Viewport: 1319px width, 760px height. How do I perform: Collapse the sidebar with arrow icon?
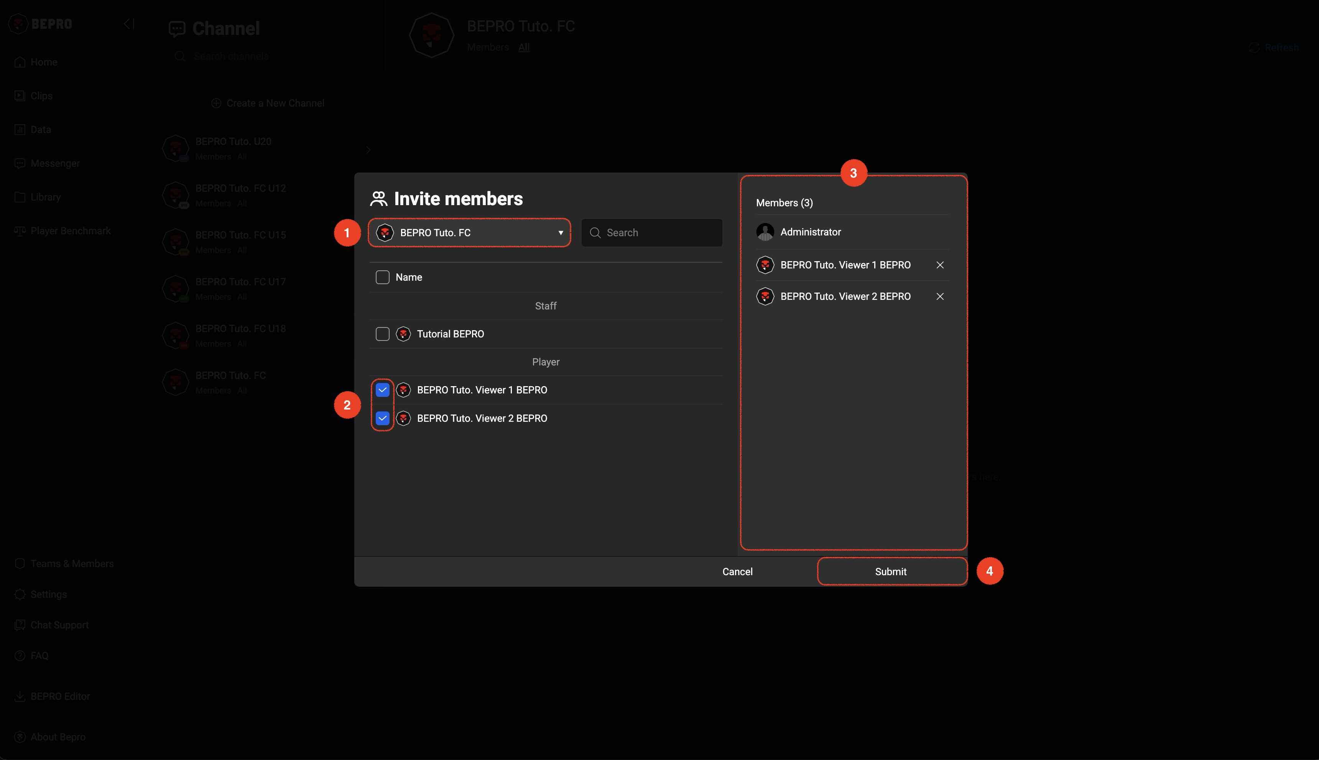click(x=129, y=24)
